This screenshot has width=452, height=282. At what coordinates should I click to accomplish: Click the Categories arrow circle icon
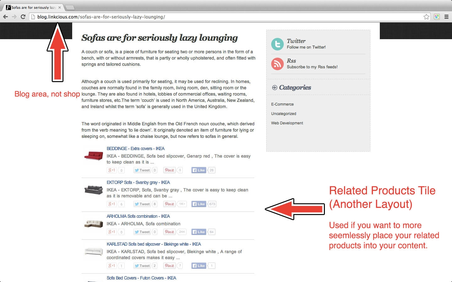pyautogui.click(x=275, y=88)
